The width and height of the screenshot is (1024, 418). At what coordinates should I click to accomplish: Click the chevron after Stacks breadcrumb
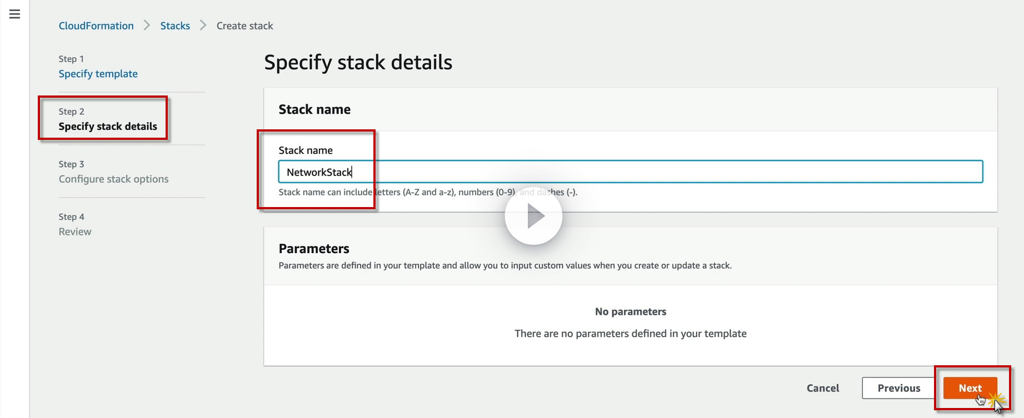[203, 26]
